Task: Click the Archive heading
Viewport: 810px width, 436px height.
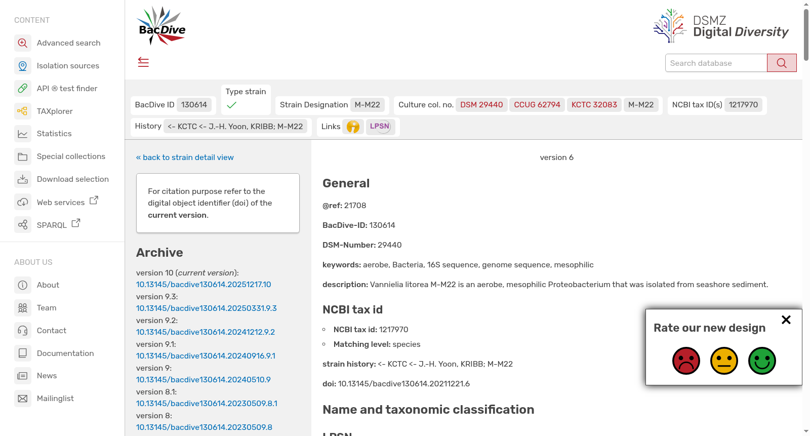Action: 159,253
